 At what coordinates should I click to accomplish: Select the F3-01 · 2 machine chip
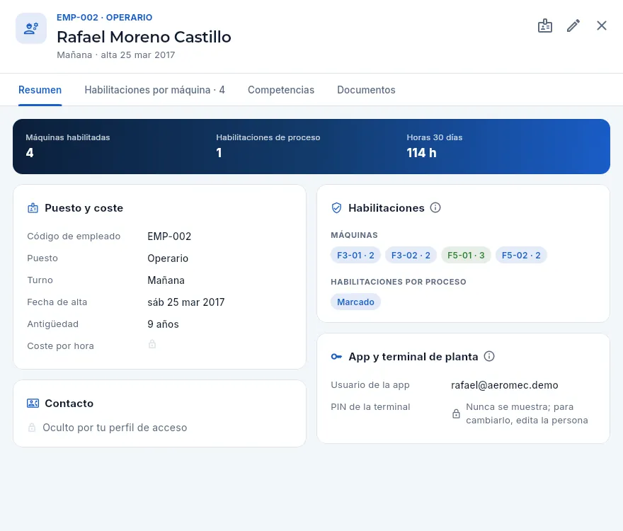pos(355,255)
